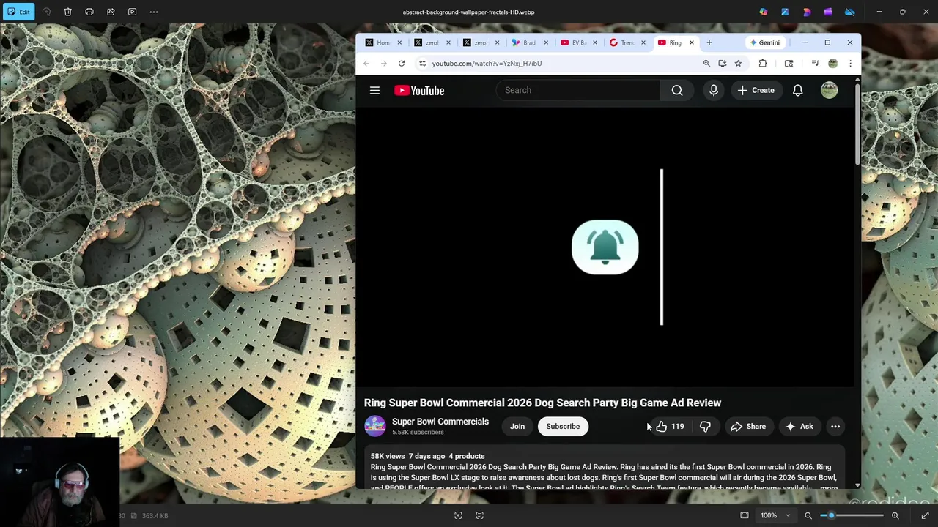The width and height of the screenshot is (938, 527).
Task: Open the zoom magnifier in address bar
Action: click(x=706, y=64)
